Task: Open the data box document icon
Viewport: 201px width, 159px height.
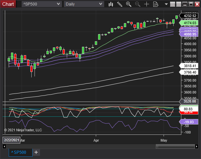Action: (156, 4)
